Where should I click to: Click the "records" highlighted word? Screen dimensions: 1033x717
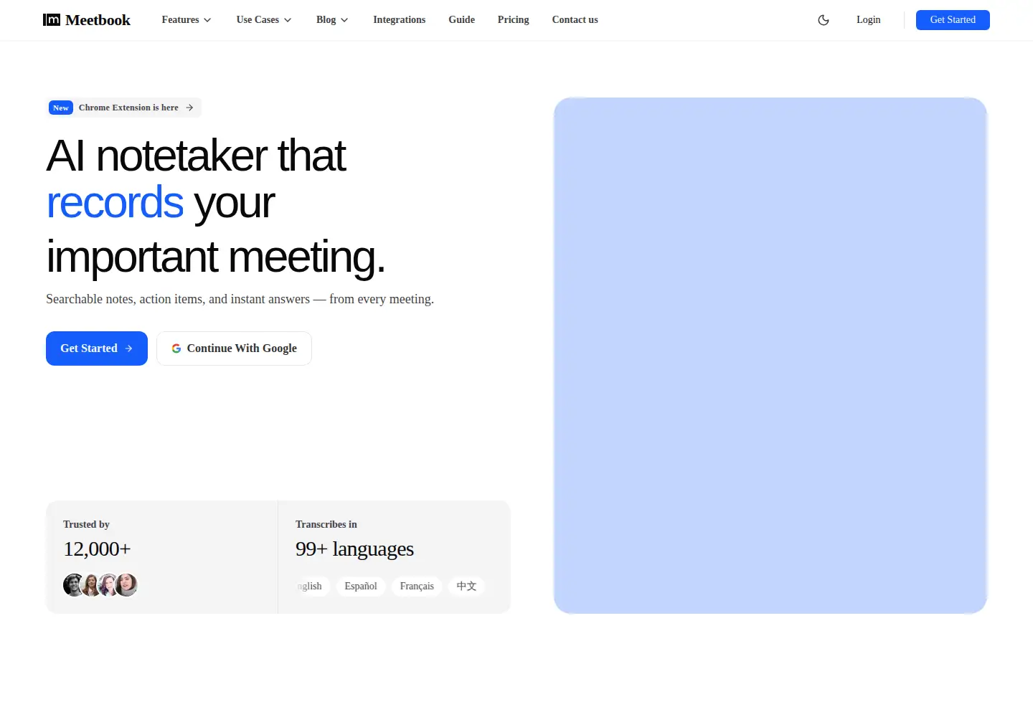point(115,202)
